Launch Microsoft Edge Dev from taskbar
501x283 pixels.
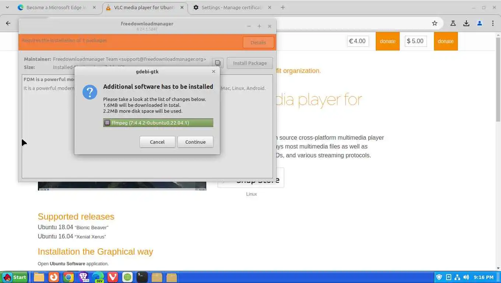(98, 277)
